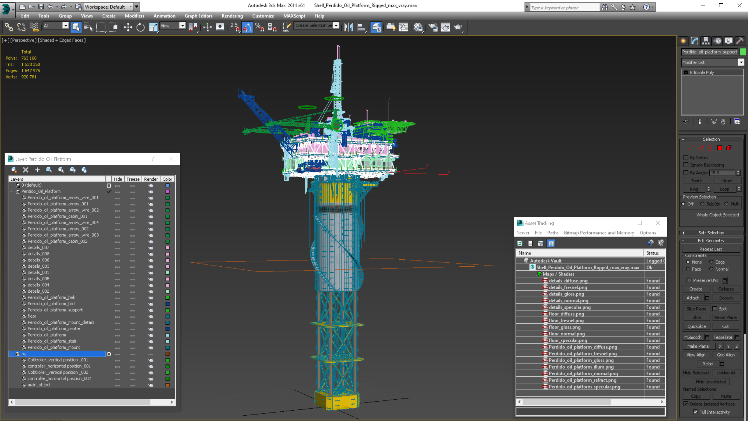Collapse the Perdido_Oil_Platform layer tree
The image size is (748, 421).
click(x=12, y=191)
